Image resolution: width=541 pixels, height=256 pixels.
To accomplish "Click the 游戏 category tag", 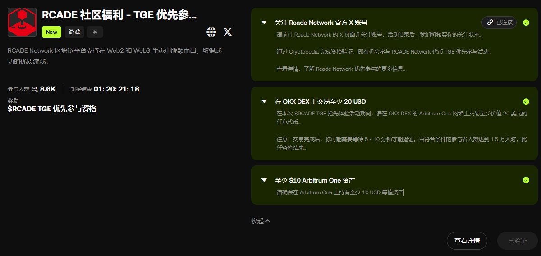I will pos(74,32).
